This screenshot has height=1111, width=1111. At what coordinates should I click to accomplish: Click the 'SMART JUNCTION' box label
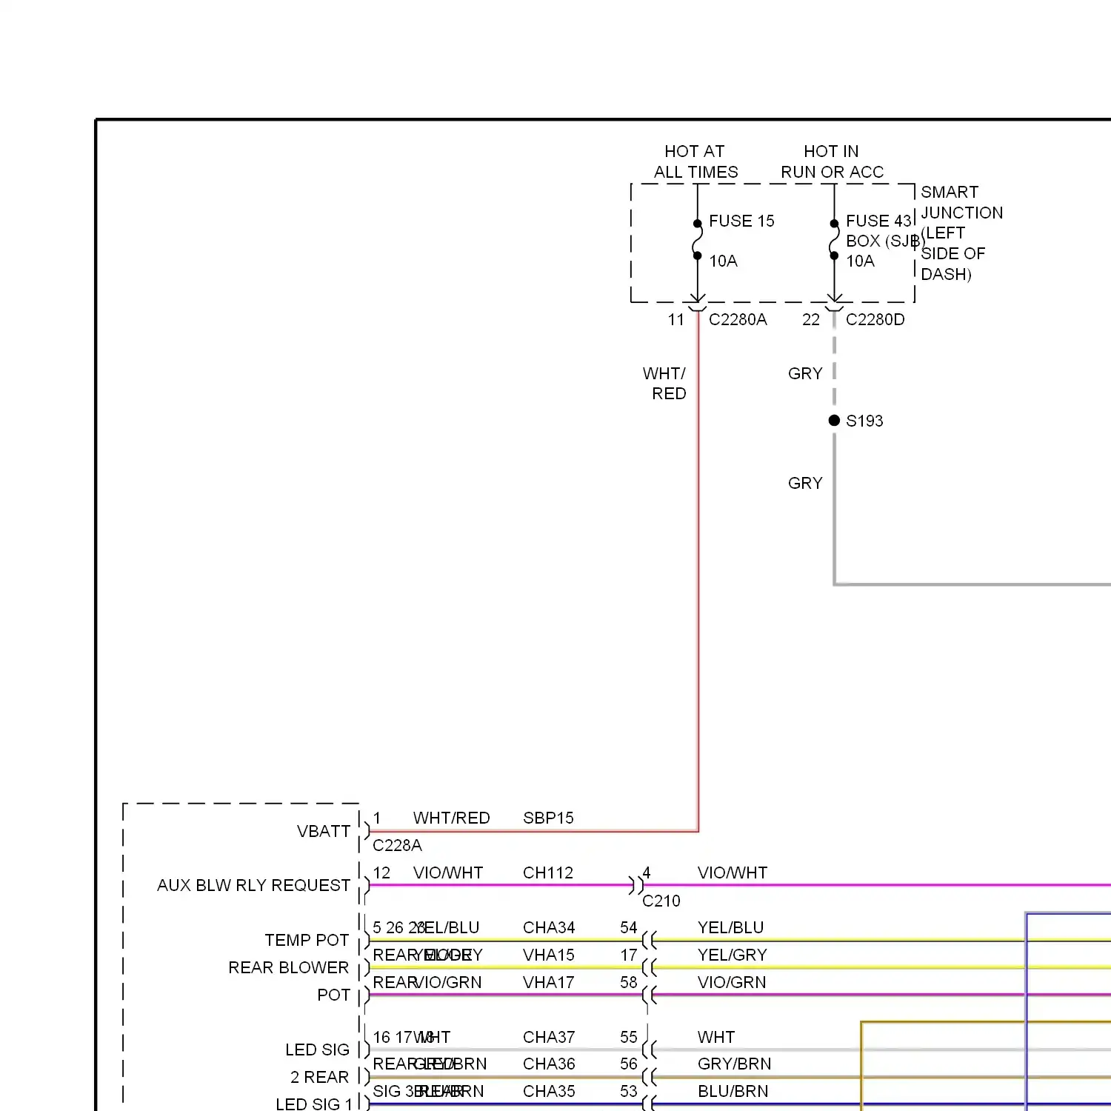961,202
